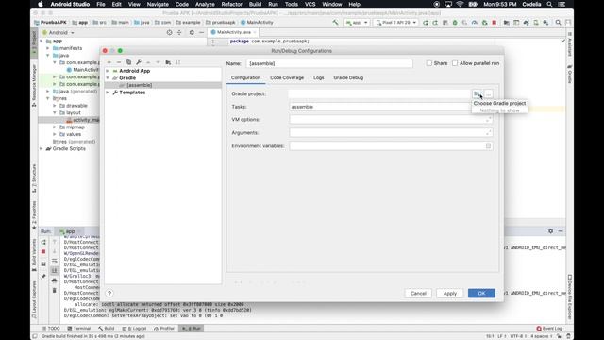Select the mipmap folder in project tree

75,127
